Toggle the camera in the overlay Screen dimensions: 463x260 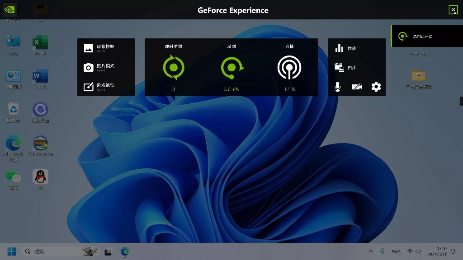[x=357, y=87]
